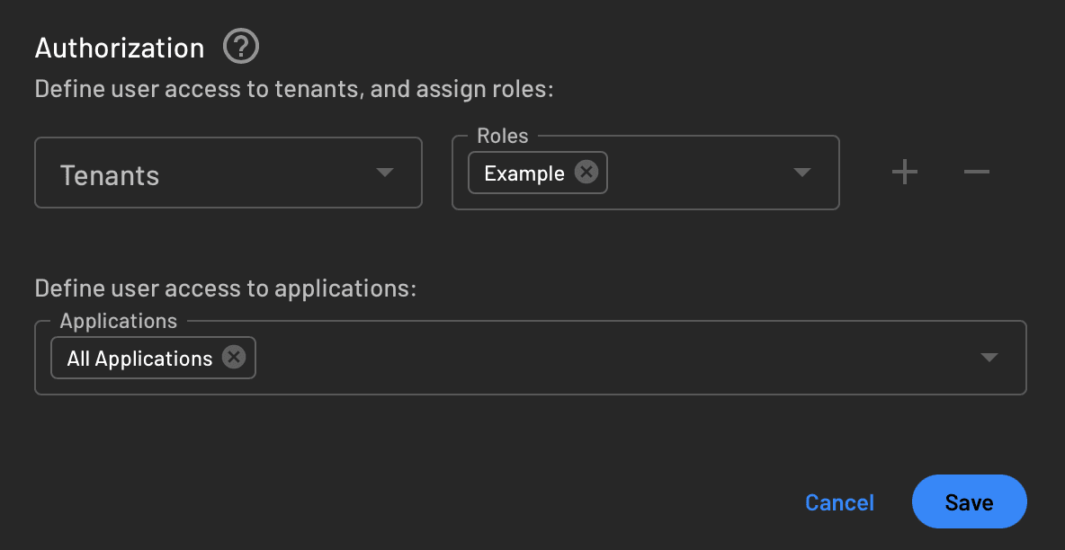Add another role assignment with the plus icon
Screen dimensions: 1065x550
905,172
